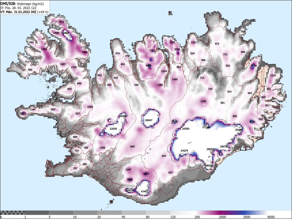Click the snow value 9835
Viewport: 292px width, 219px height.
pos(175,122)
